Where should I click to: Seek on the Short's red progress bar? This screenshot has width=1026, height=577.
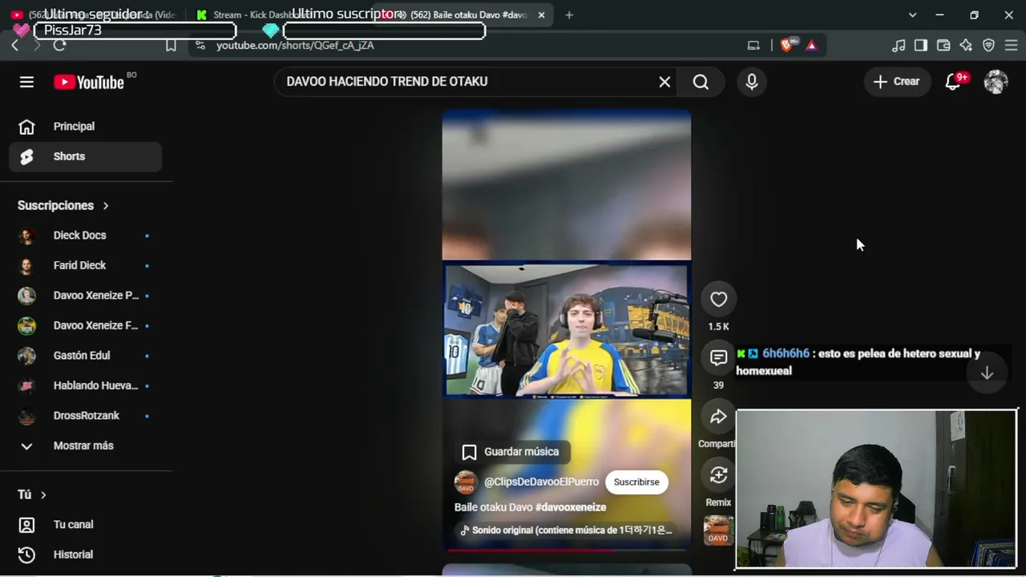(x=567, y=550)
